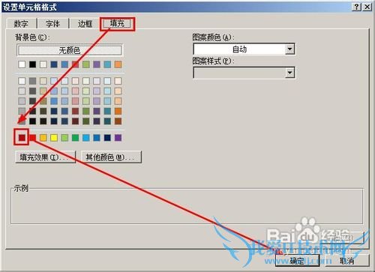Choose Tan Background 2 Darker 50% khaki swatch
375x272 pixels.
[43, 101]
